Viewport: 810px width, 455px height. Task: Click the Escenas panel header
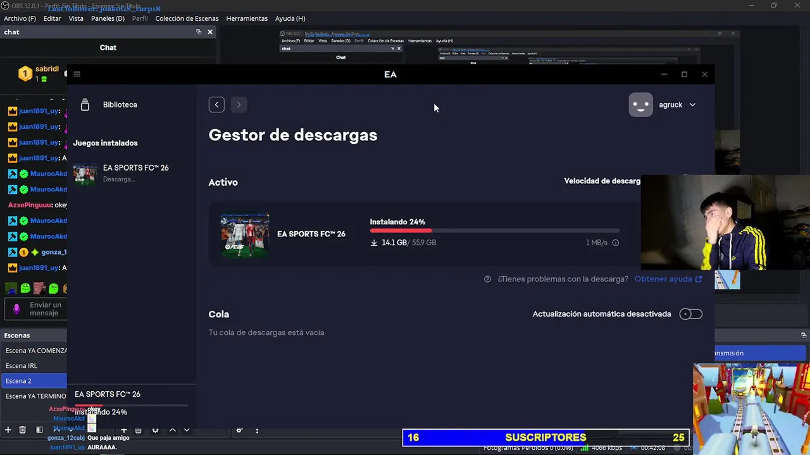[34, 336]
